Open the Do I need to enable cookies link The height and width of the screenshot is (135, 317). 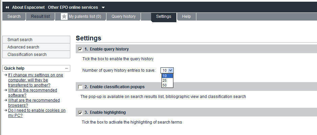click(x=37, y=113)
